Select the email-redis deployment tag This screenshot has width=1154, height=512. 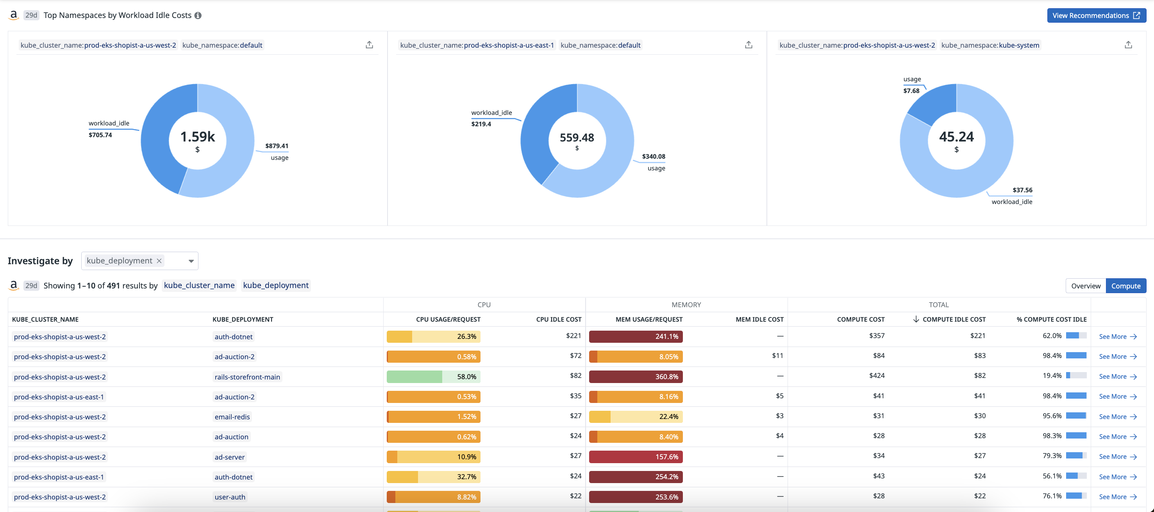pos(232,417)
